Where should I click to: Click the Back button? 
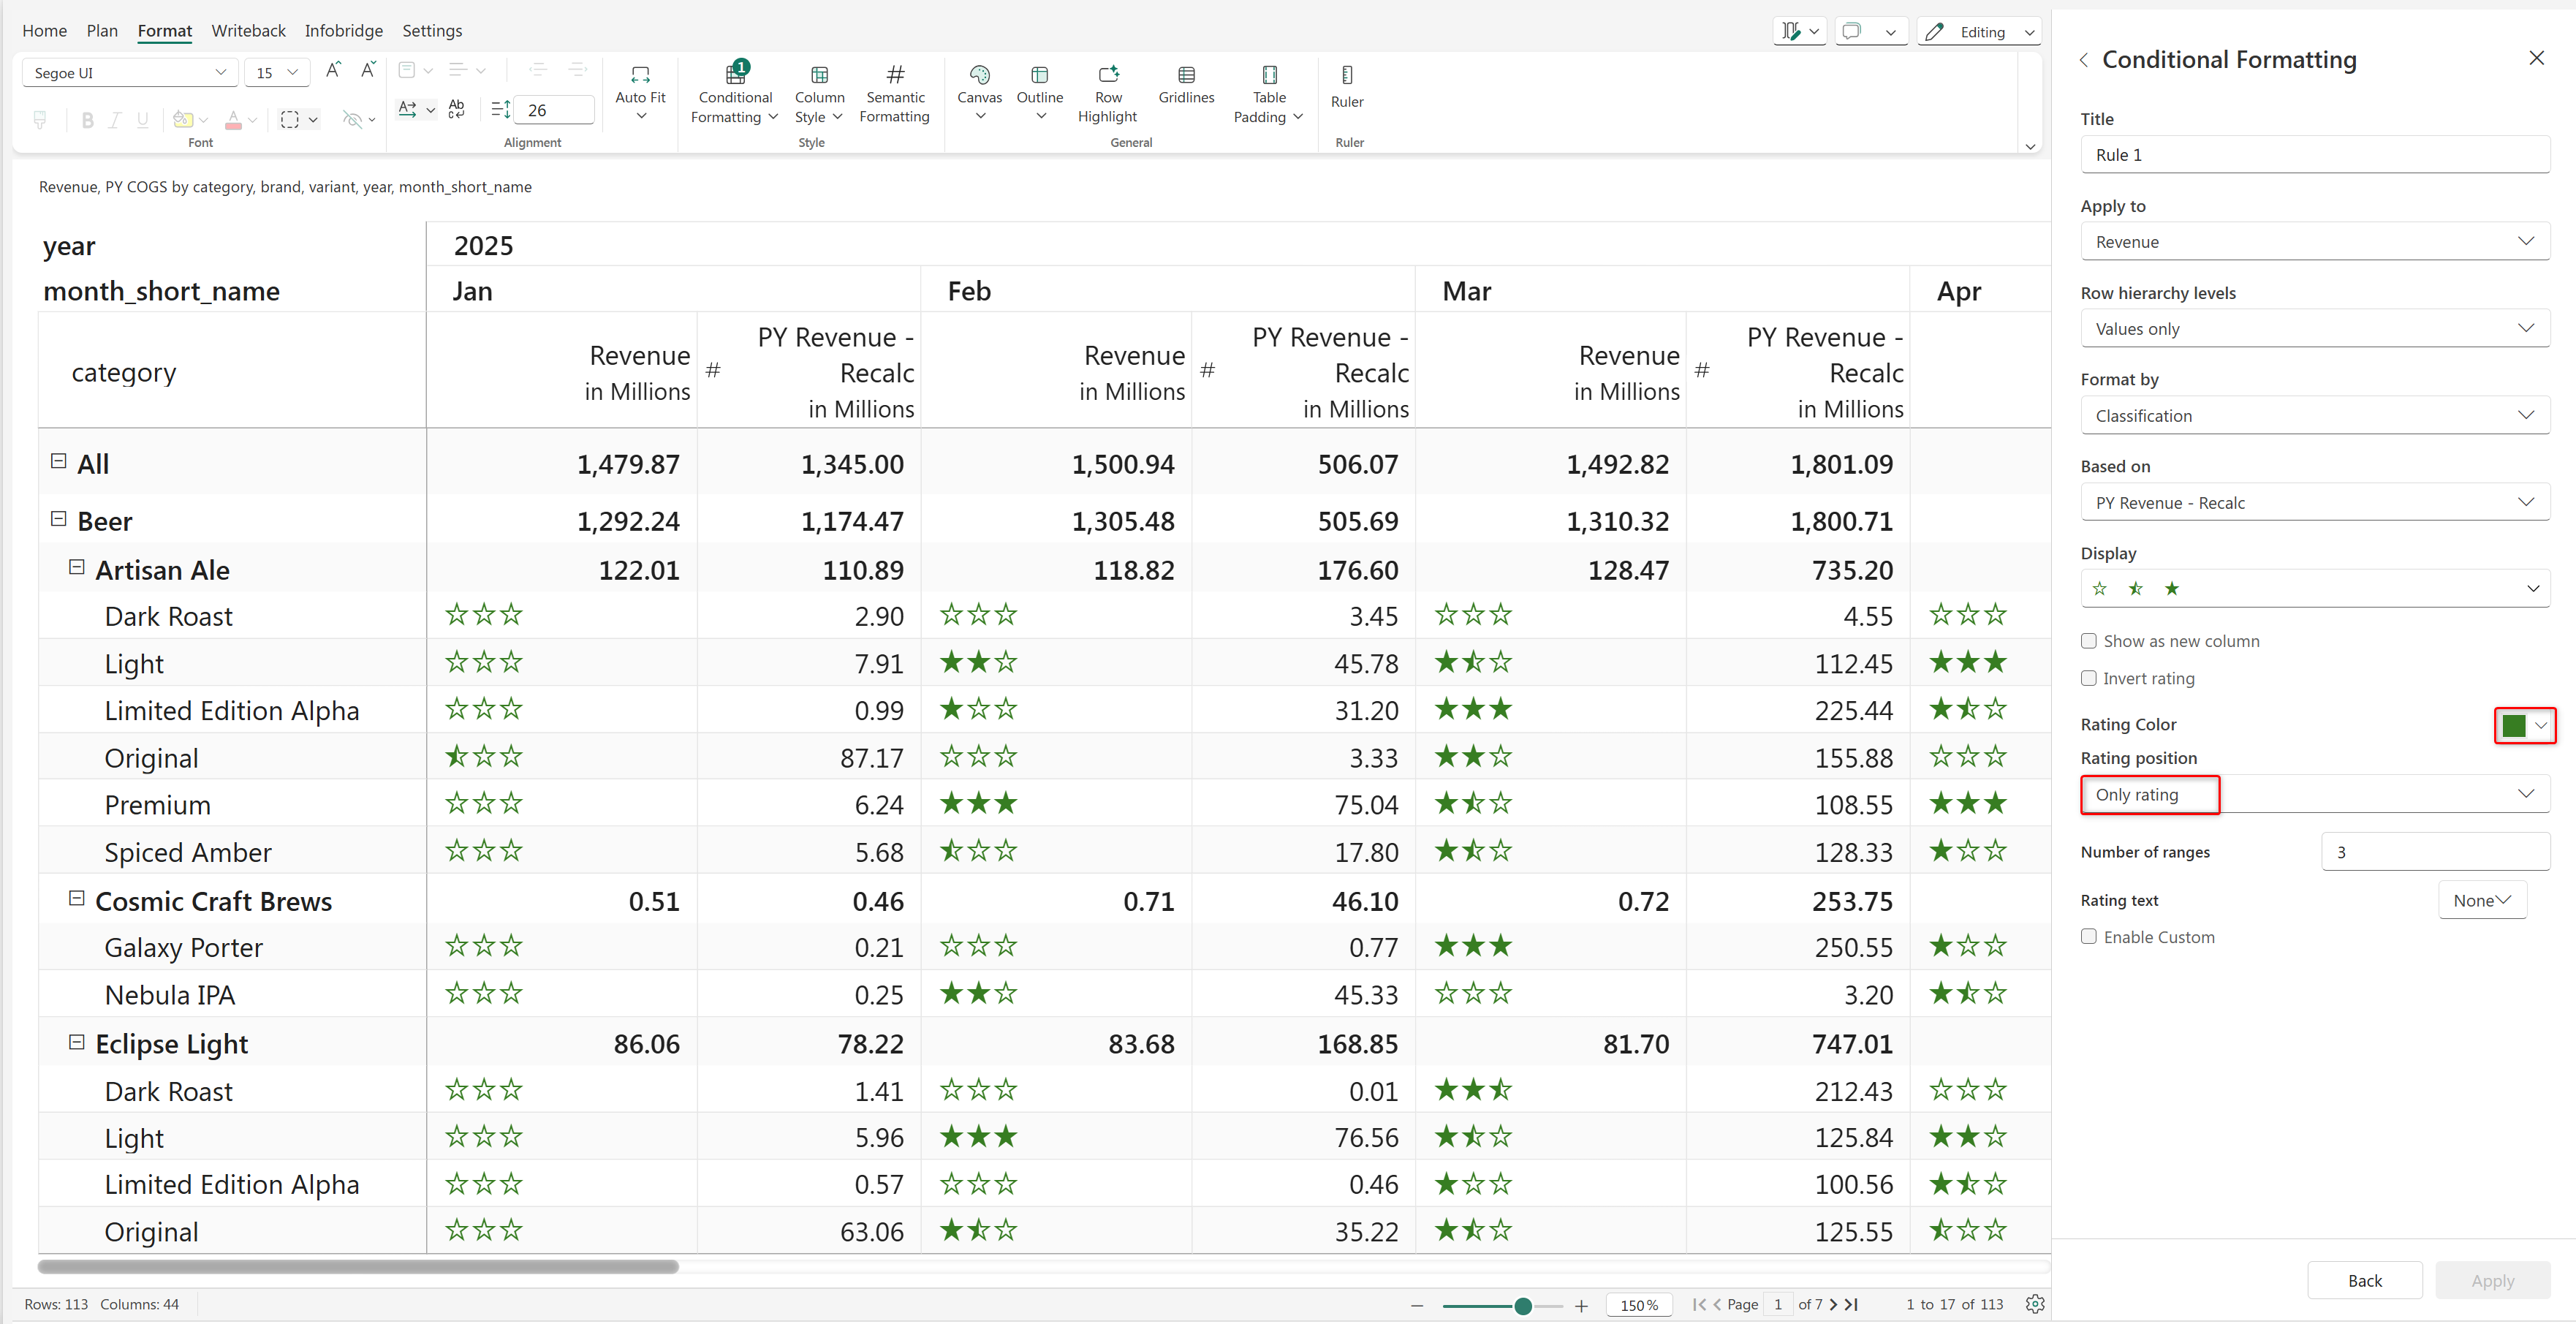point(2364,1280)
